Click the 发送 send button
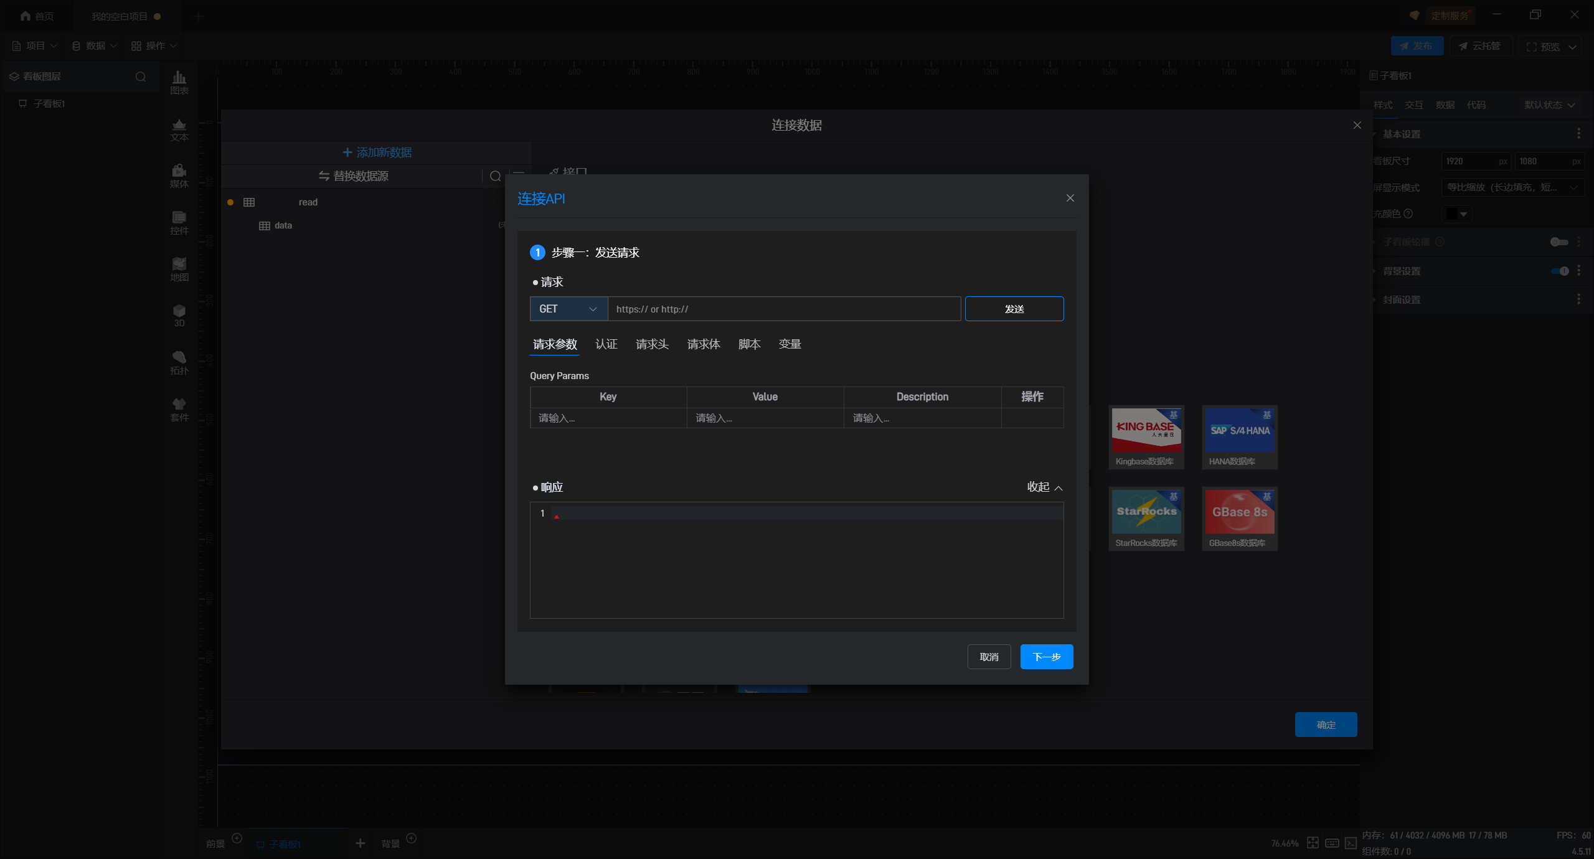Viewport: 1594px width, 859px height. [x=1014, y=309]
